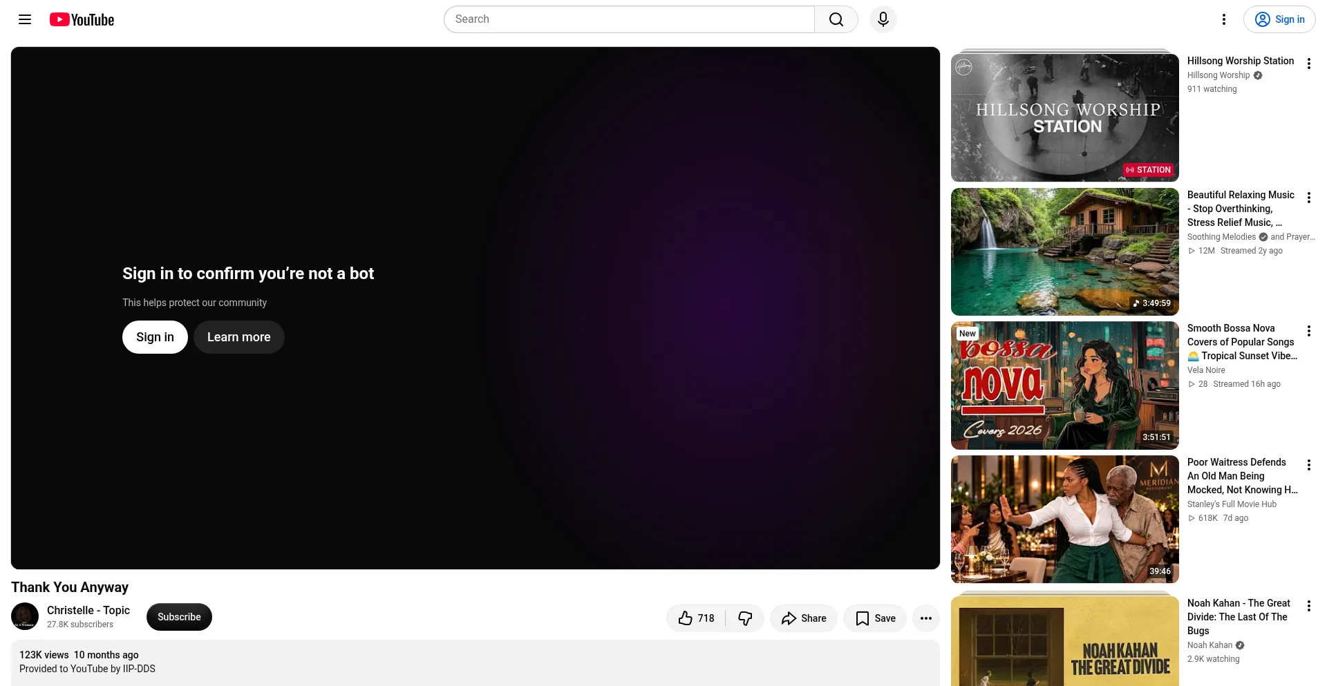This screenshot has height=686, width=1327.
Task: Like the video with thumbs up
Action: 696,618
